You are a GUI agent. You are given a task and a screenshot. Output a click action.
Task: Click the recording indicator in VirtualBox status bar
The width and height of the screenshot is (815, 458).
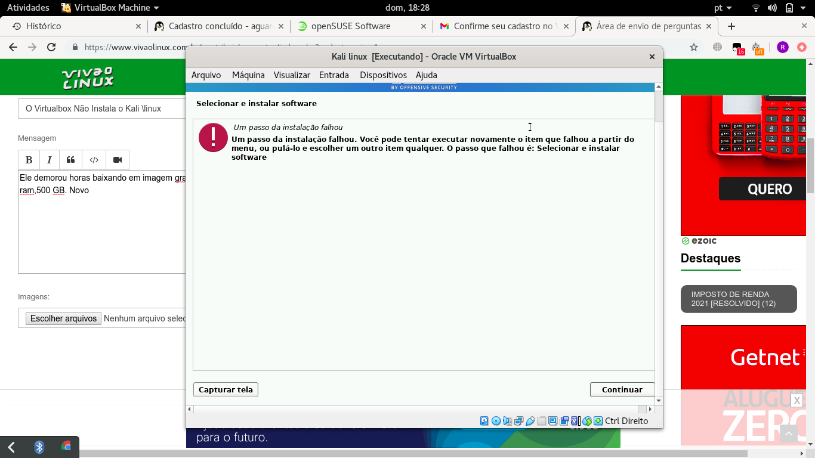tap(564, 421)
